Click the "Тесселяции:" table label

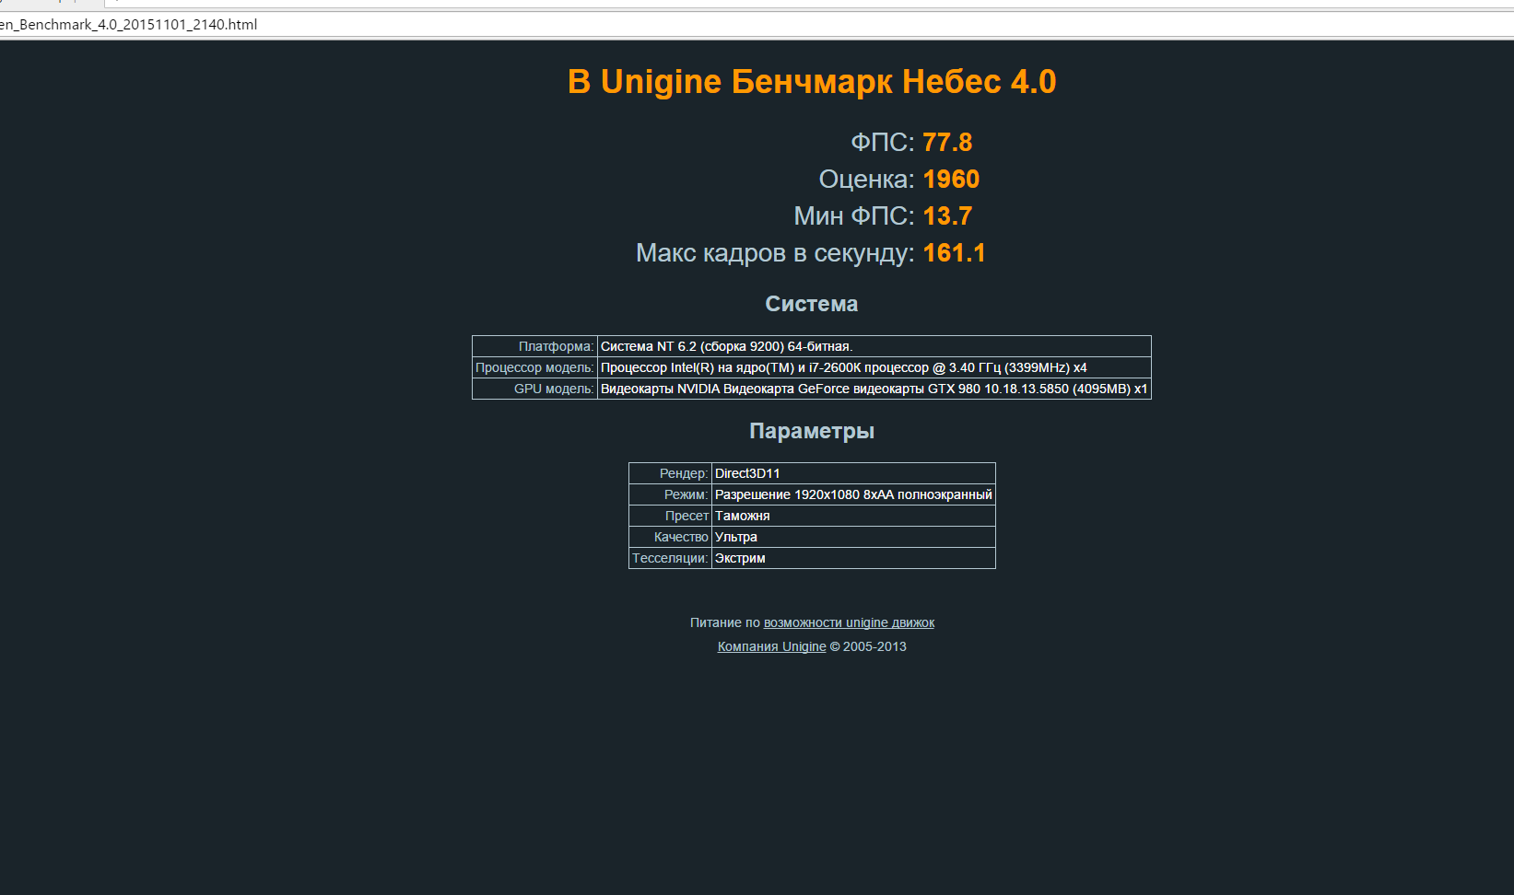(671, 558)
